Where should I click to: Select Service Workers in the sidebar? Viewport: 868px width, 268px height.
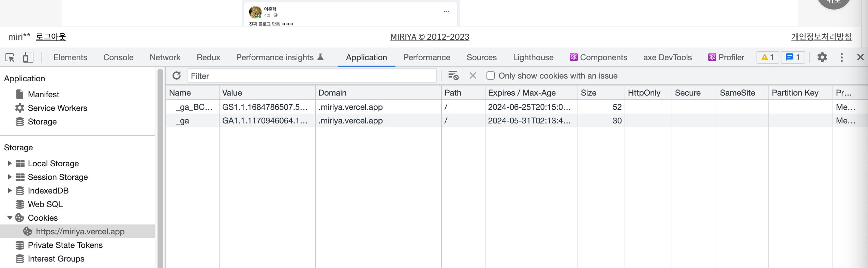(58, 108)
